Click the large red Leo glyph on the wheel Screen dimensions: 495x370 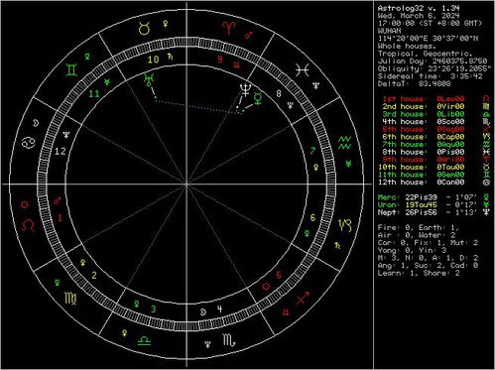click(x=29, y=225)
